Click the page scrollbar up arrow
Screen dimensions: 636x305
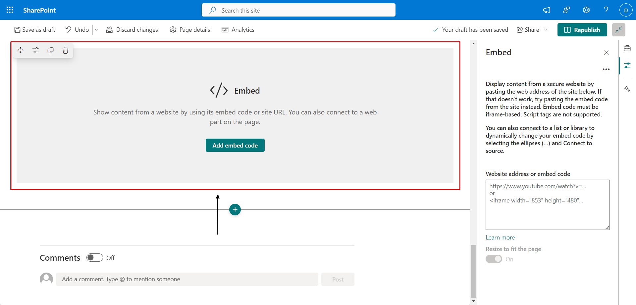point(473,43)
